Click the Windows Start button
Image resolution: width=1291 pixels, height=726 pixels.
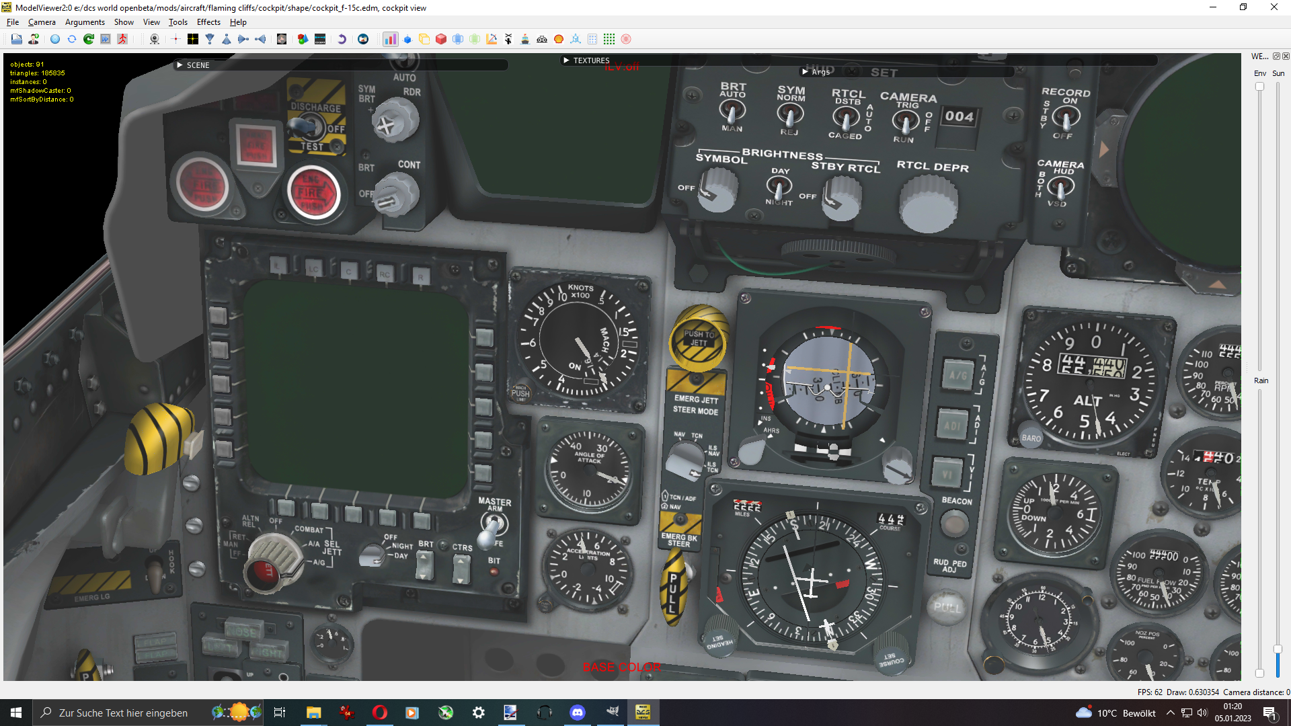[16, 713]
